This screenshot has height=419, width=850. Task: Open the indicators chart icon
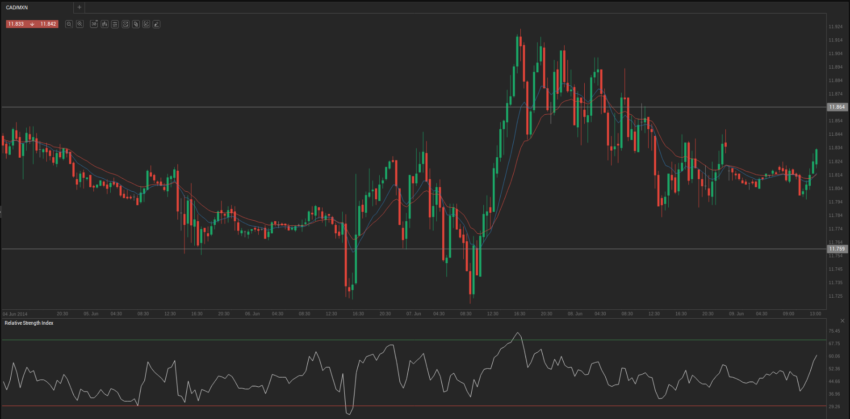126,24
